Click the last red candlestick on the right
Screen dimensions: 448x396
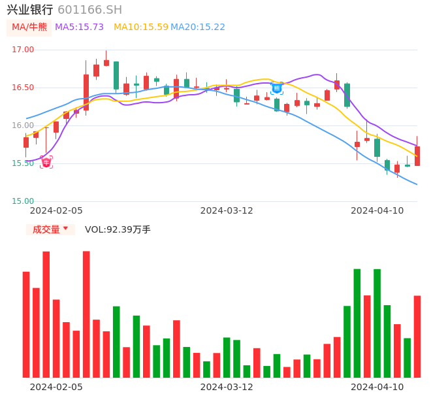(417, 156)
